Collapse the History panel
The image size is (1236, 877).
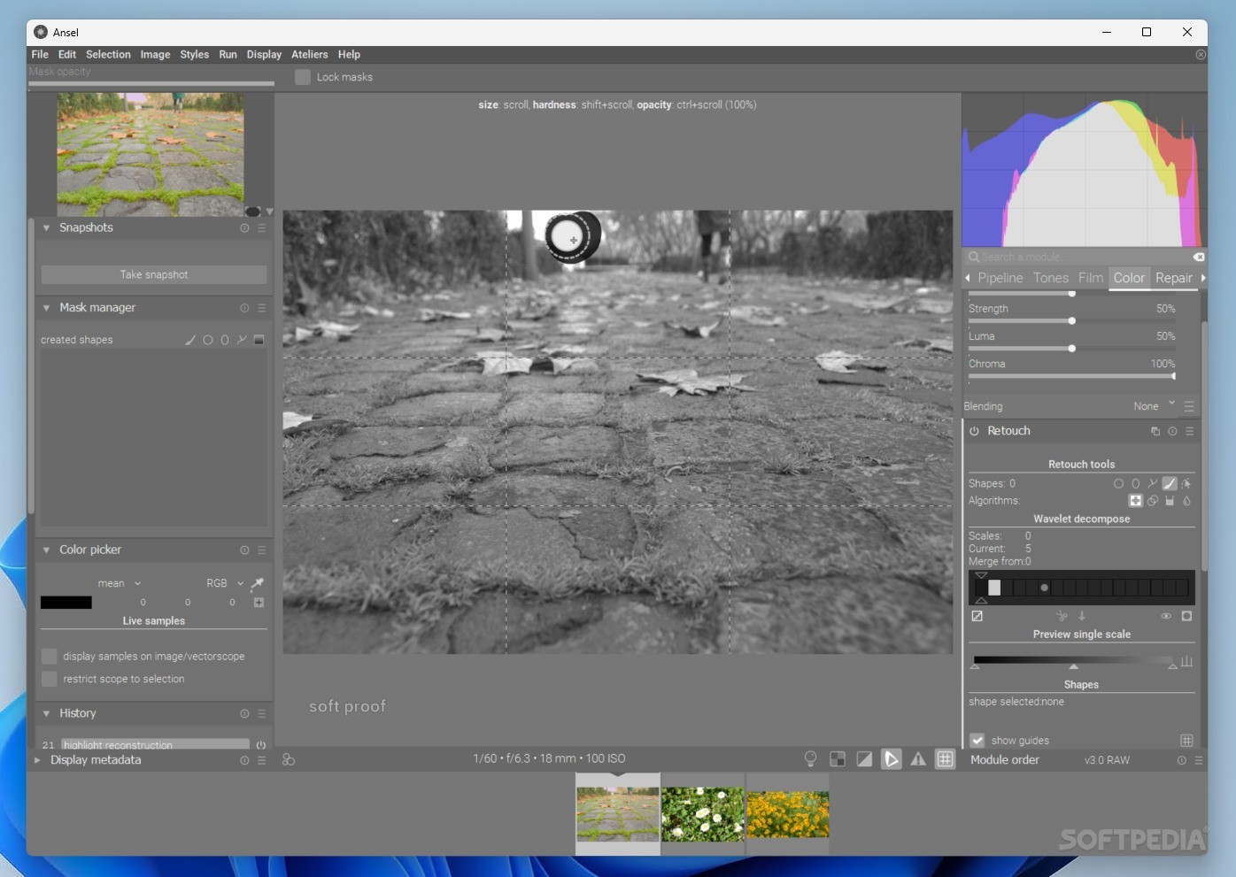[46, 713]
